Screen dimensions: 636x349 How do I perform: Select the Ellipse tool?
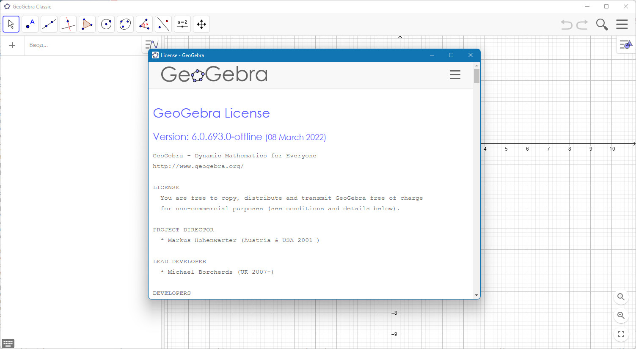tap(125, 24)
